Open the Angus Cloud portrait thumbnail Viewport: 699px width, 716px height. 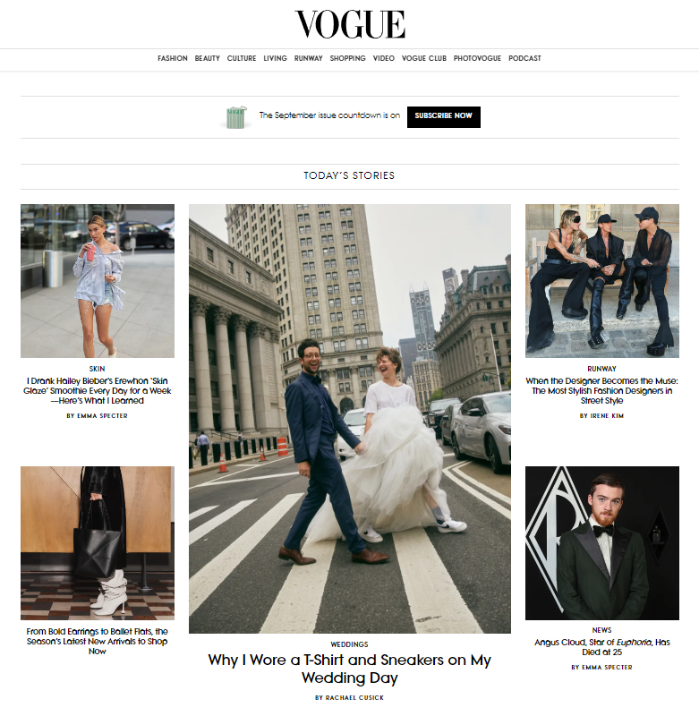point(601,543)
